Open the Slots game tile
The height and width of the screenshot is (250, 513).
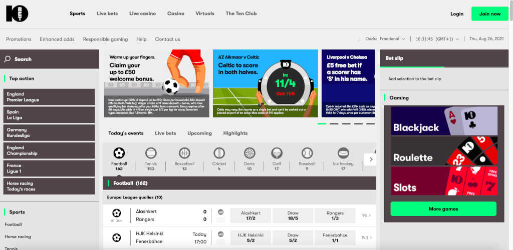444,181
